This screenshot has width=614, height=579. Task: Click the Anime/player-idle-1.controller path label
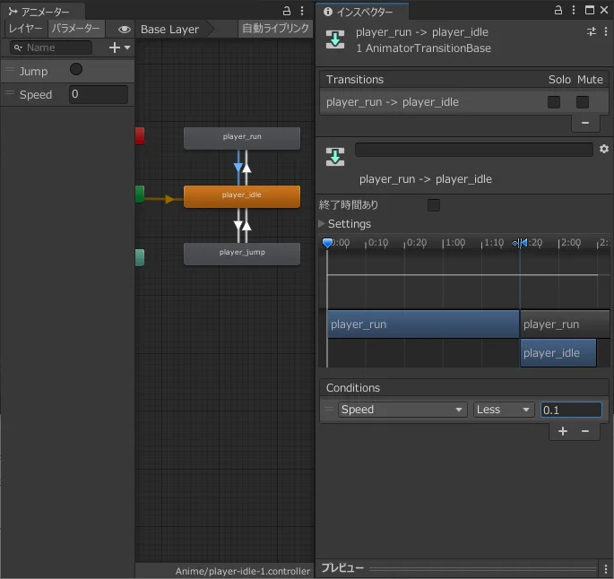[x=242, y=571]
